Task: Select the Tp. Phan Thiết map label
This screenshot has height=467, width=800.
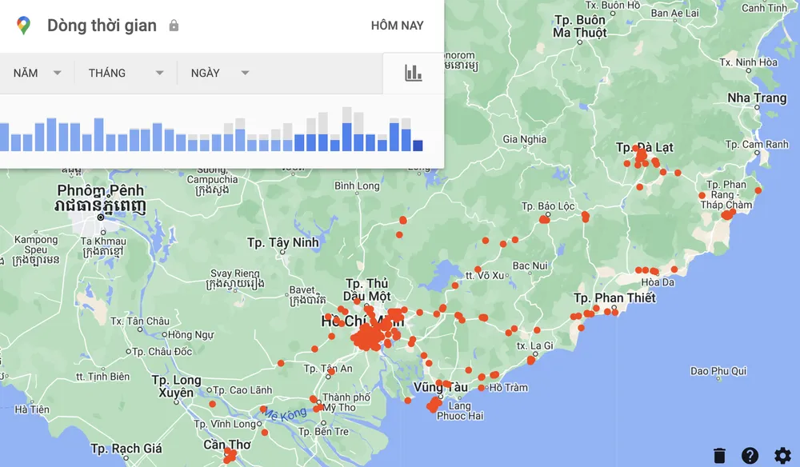Action: coord(614,298)
